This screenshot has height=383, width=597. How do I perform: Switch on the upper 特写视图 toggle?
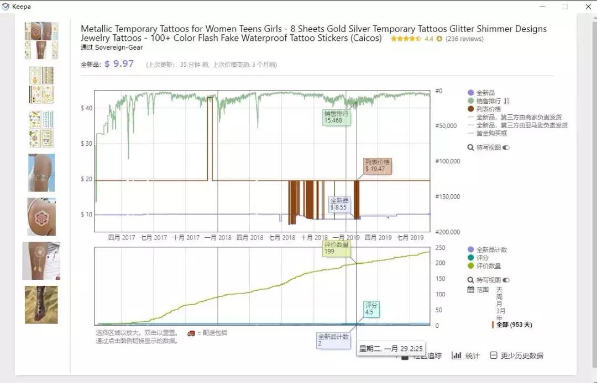pyautogui.click(x=506, y=147)
